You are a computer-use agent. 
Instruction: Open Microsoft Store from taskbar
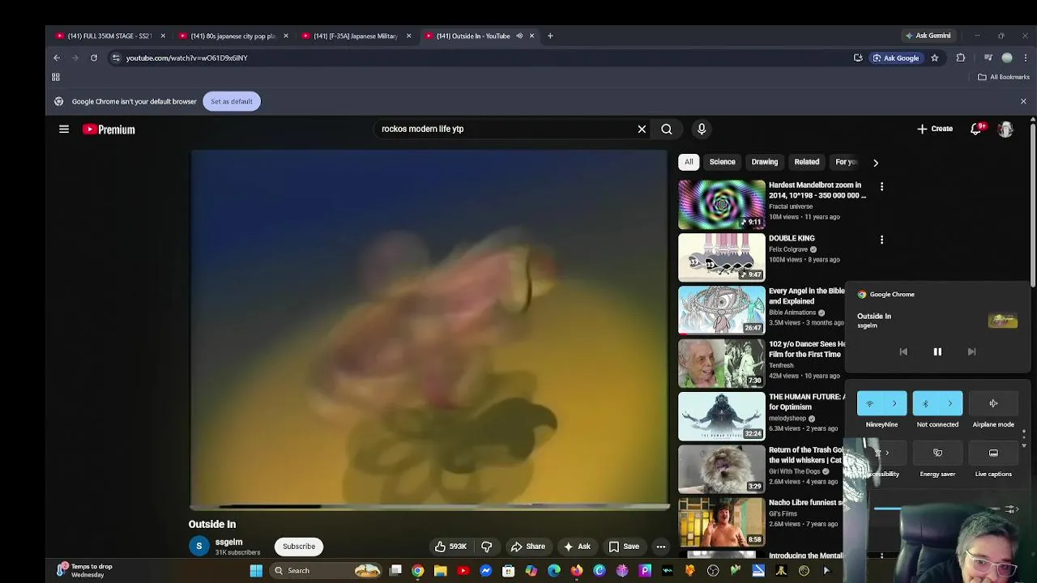pyautogui.click(x=508, y=571)
